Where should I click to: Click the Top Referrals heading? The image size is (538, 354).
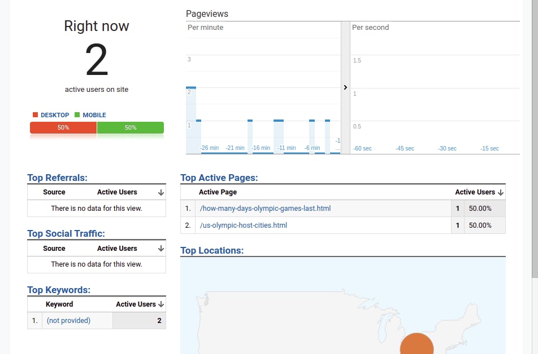click(x=57, y=178)
